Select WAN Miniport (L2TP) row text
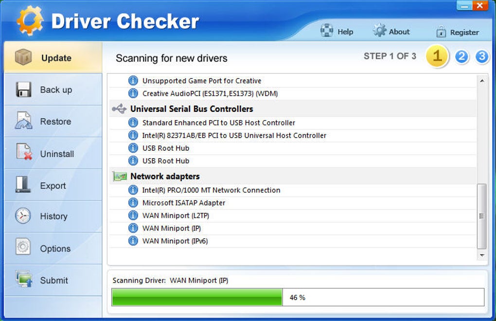The image size is (496, 321). 176,215
